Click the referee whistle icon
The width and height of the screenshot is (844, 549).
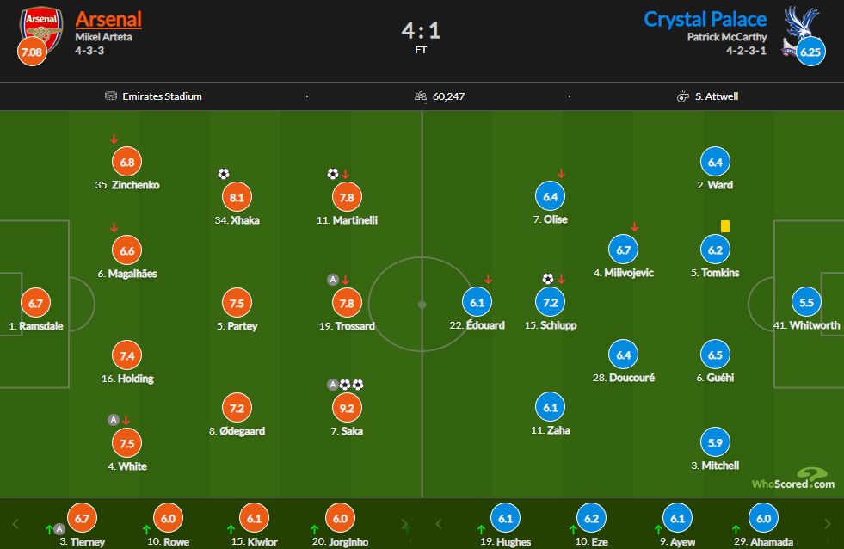[683, 96]
